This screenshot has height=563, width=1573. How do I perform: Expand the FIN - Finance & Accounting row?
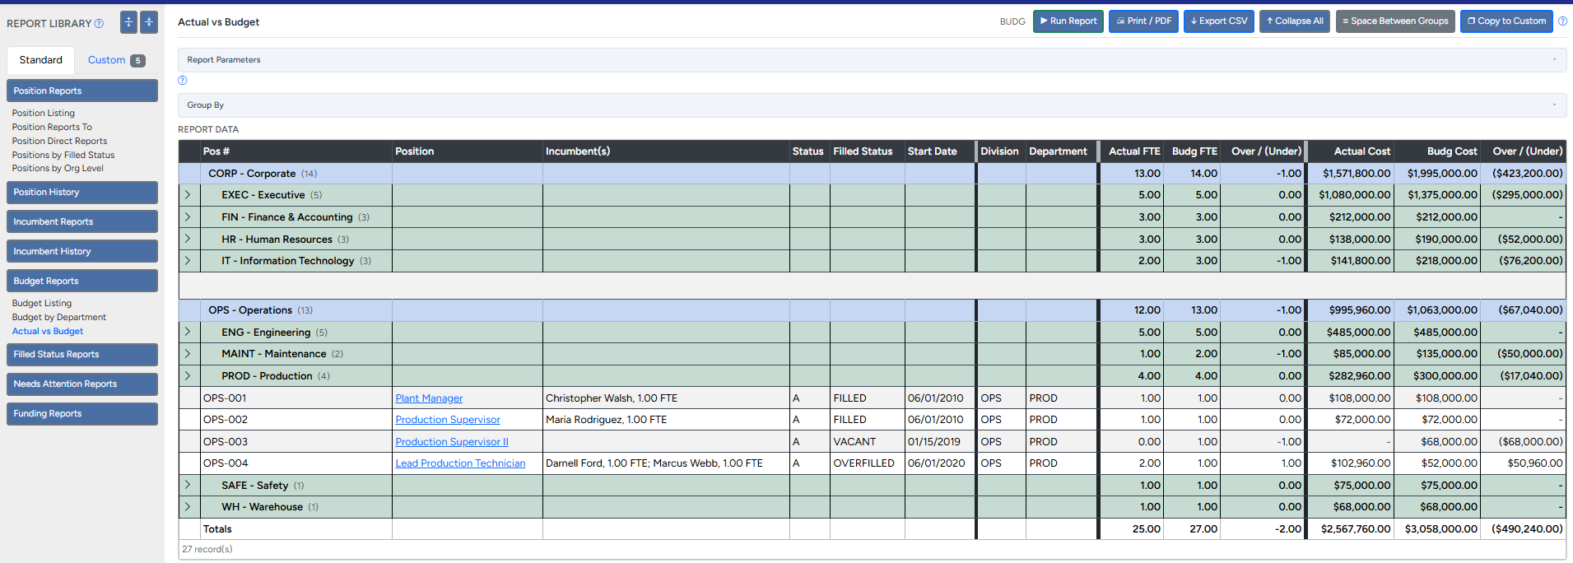[x=188, y=217]
